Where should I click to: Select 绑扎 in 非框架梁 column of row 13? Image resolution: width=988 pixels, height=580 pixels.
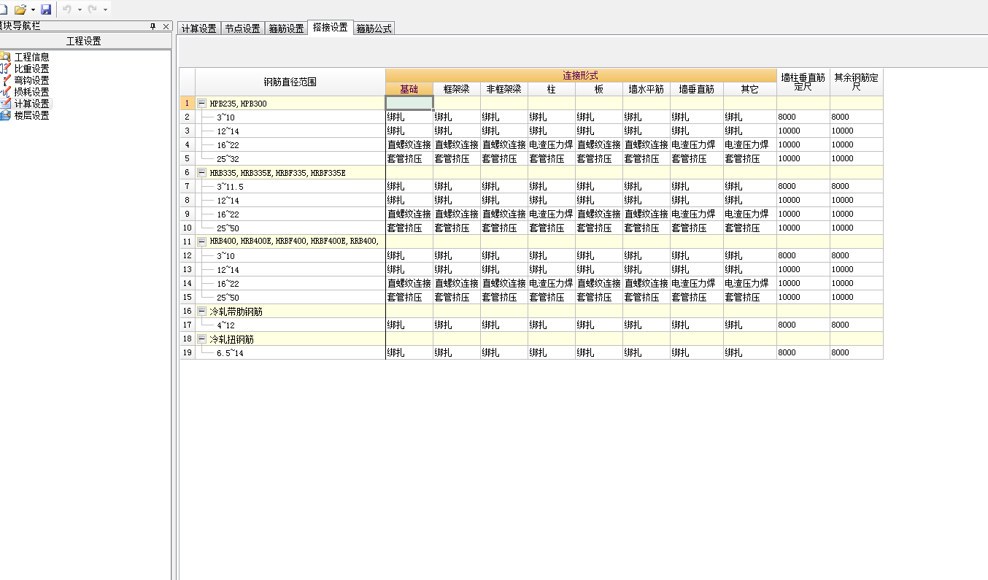point(504,269)
